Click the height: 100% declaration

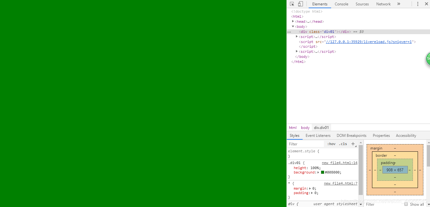pos(307,168)
